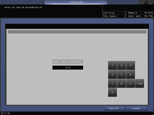
Task: Click the Cant. arch. 99.179% status
Action: coord(141,16)
